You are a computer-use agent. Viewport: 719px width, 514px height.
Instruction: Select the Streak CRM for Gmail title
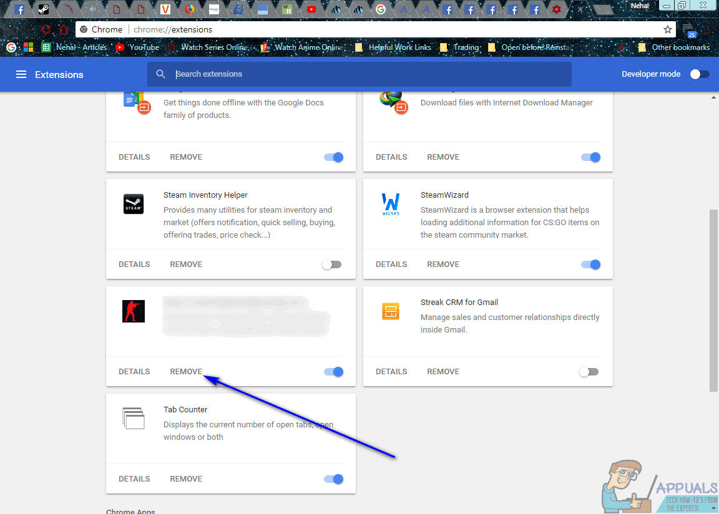pos(459,303)
